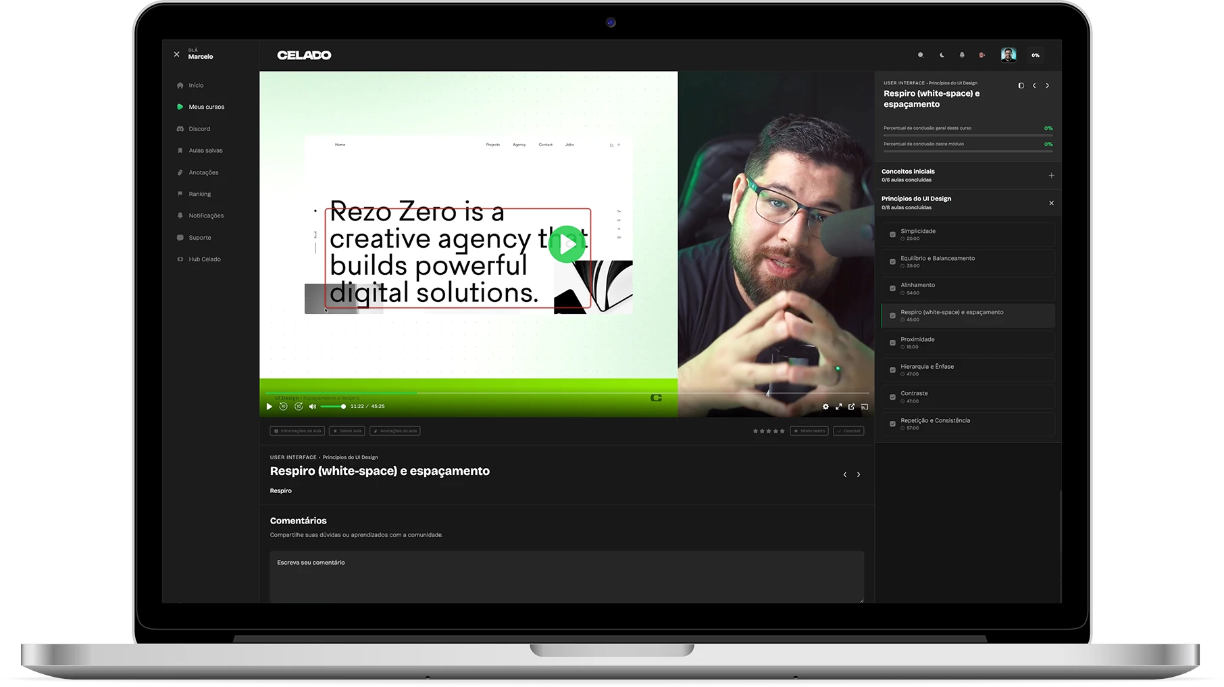1224x687 pixels.
Task: Cast the video using the cast icon
Action: [865, 407]
